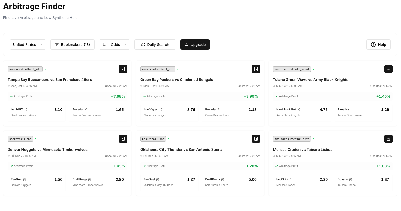
Task: Open the Bookmakers (18) filter
Action: tap(73, 45)
